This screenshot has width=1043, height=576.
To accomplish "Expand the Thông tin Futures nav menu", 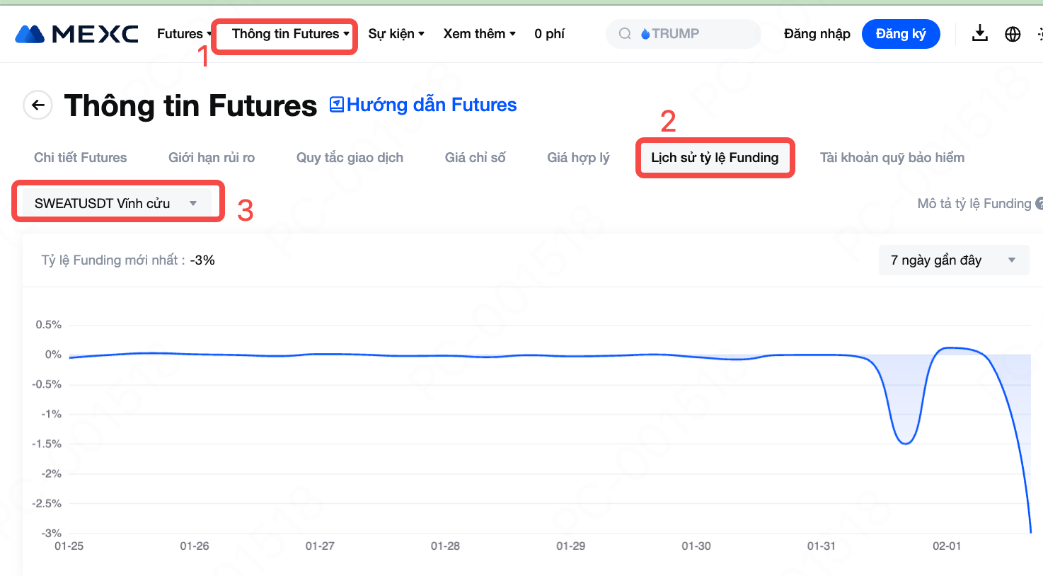I will (290, 34).
